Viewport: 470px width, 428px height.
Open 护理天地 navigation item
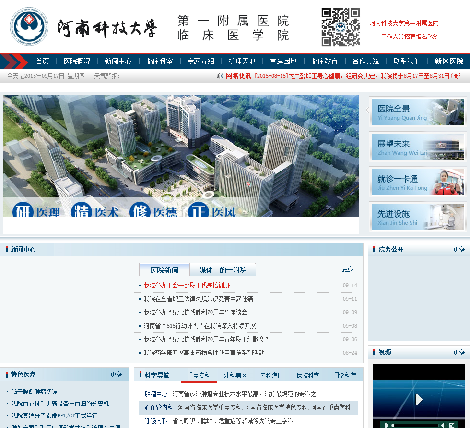pyautogui.click(x=242, y=61)
